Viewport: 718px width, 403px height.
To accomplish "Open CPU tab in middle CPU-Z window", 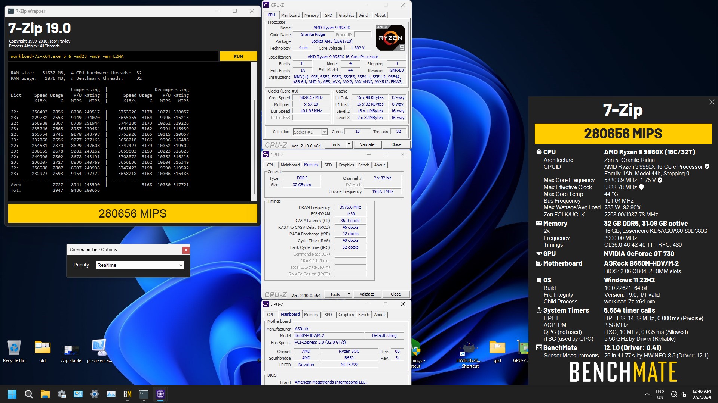I will click(x=271, y=165).
